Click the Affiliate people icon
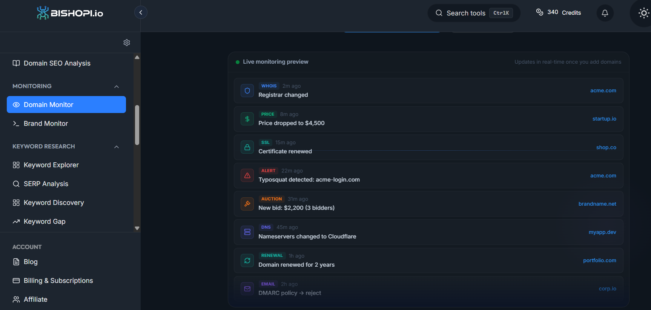Viewport: 651px width, 310px height. 16,299
